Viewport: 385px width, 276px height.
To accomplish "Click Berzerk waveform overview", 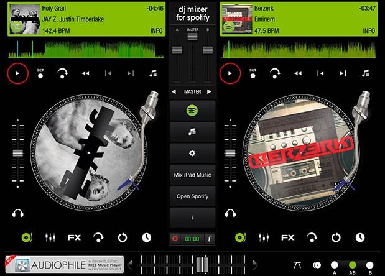I will [299, 49].
